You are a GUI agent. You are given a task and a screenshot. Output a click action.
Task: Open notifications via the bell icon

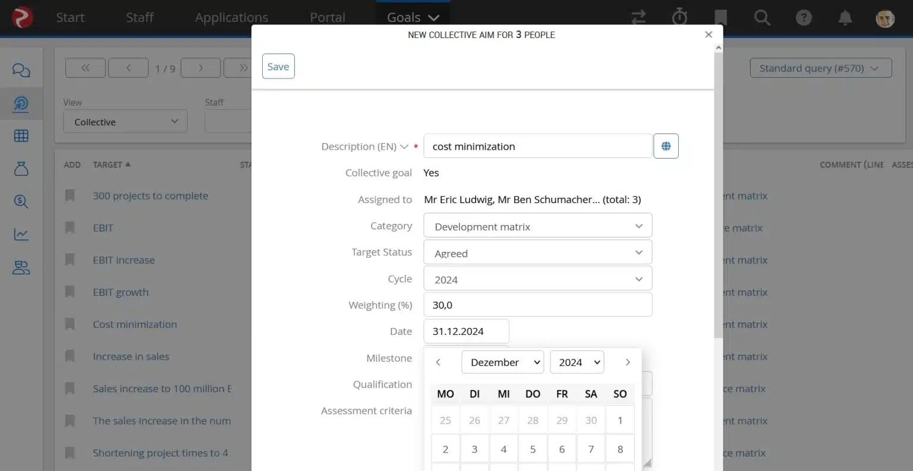[x=845, y=18]
